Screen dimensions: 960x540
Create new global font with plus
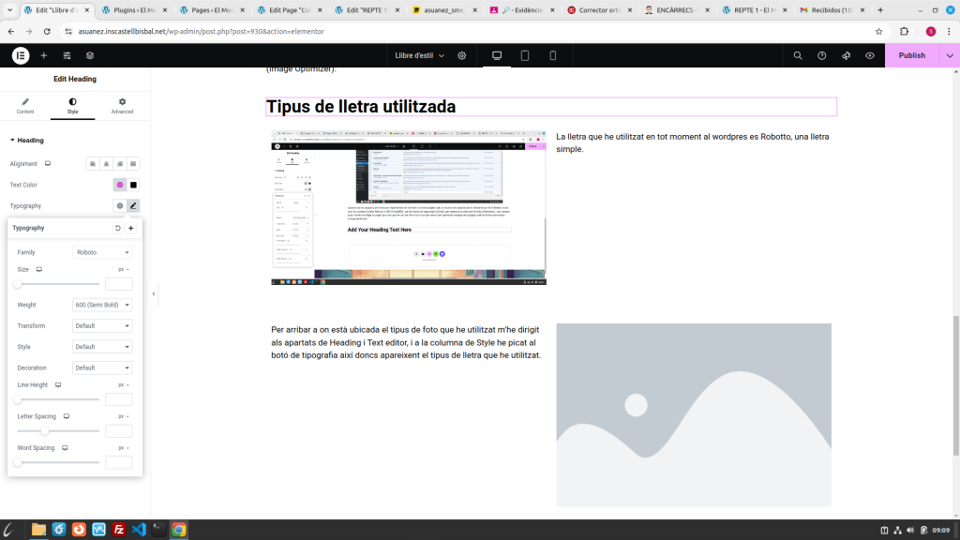click(131, 228)
